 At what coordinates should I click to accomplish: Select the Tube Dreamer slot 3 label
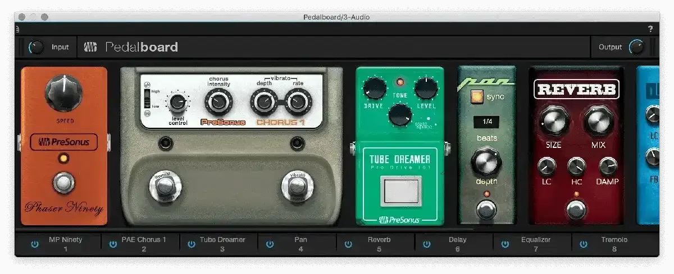222,244
